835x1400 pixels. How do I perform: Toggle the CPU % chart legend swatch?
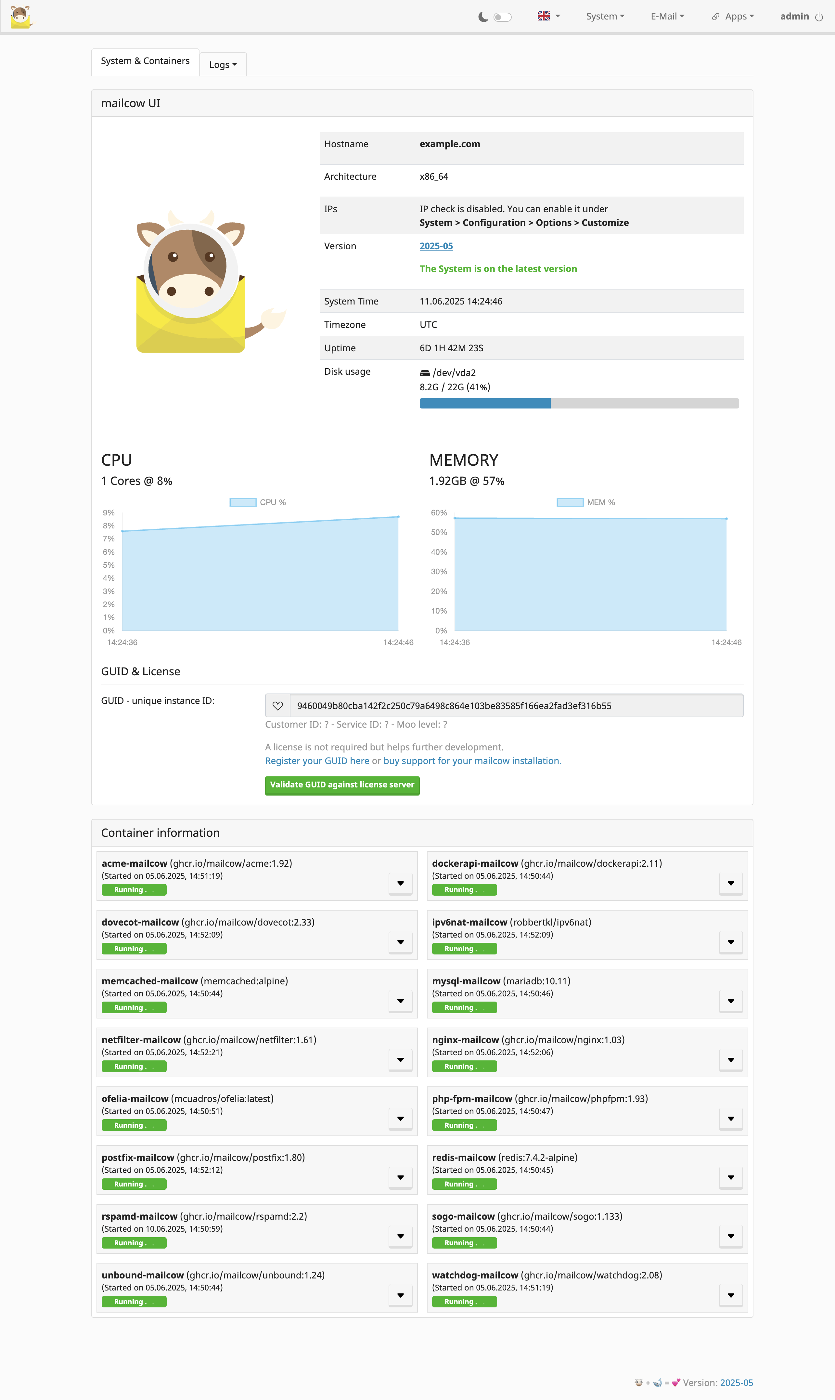tap(243, 502)
